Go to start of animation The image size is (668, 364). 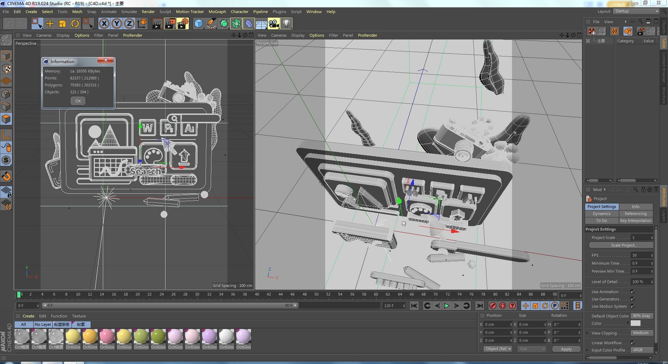pos(414,306)
